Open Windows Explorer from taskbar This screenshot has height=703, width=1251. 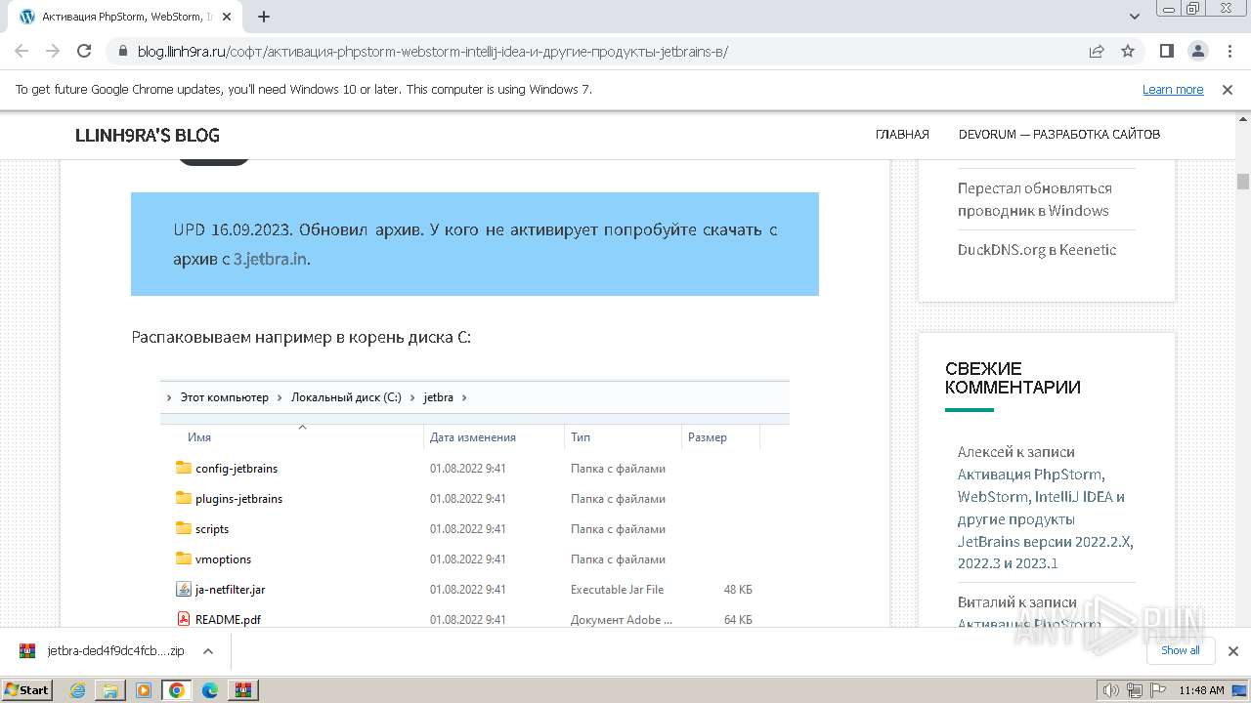click(110, 690)
